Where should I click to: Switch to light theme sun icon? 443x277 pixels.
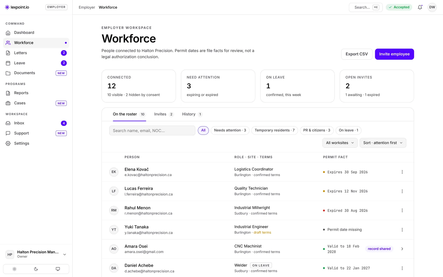[14, 269]
